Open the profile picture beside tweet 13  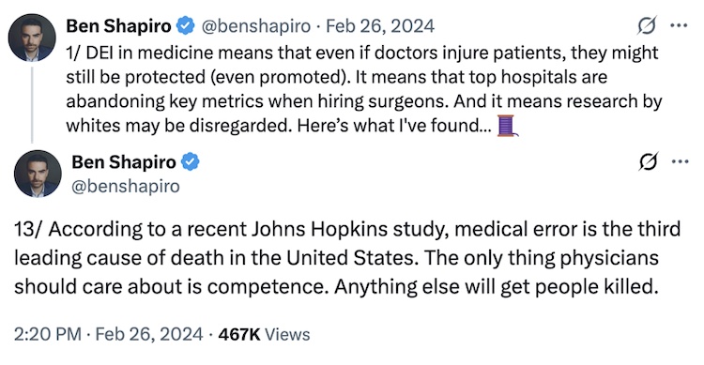[38, 174]
